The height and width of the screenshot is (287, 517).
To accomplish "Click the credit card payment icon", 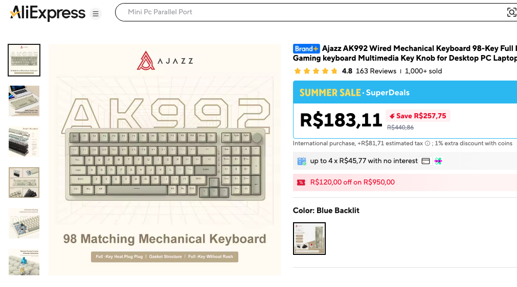I will pos(425,161).
